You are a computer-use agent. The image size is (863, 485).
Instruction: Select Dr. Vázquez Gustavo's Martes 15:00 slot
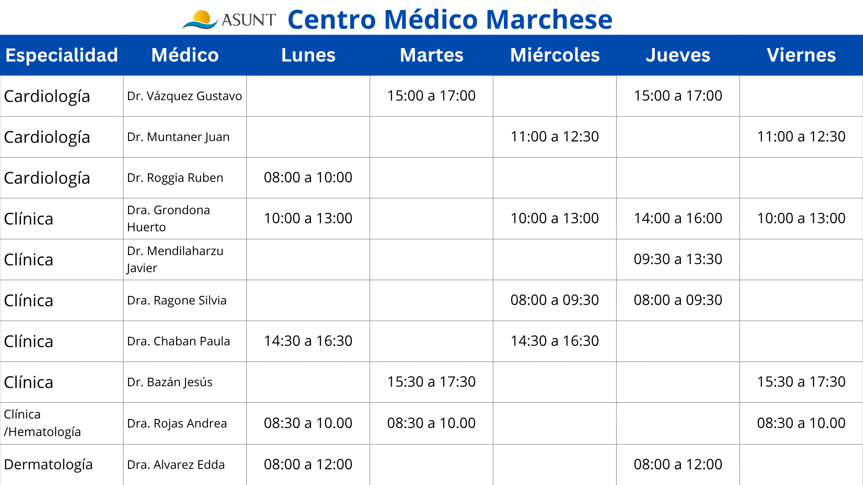[x=431, y=96]
